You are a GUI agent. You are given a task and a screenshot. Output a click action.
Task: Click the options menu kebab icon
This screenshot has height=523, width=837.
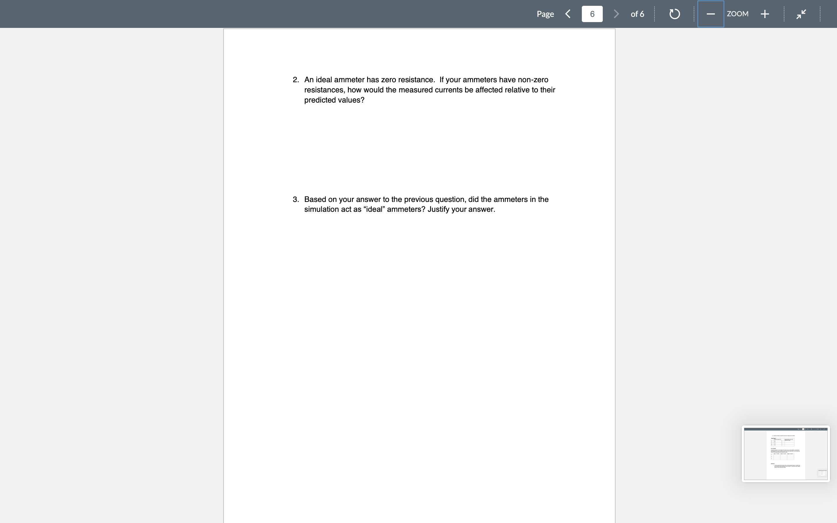821,14
